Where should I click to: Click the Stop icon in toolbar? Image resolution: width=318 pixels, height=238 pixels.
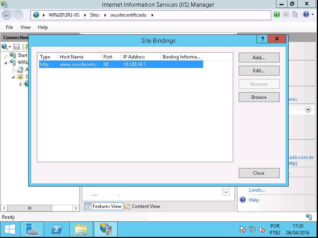286,15
